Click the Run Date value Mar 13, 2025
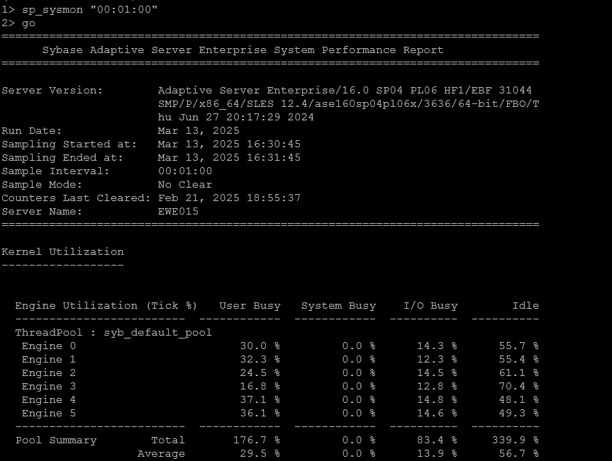The width and height of the screenshot is (612, 461). point(199,131)
